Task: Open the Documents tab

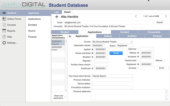Action: (154, 32)
